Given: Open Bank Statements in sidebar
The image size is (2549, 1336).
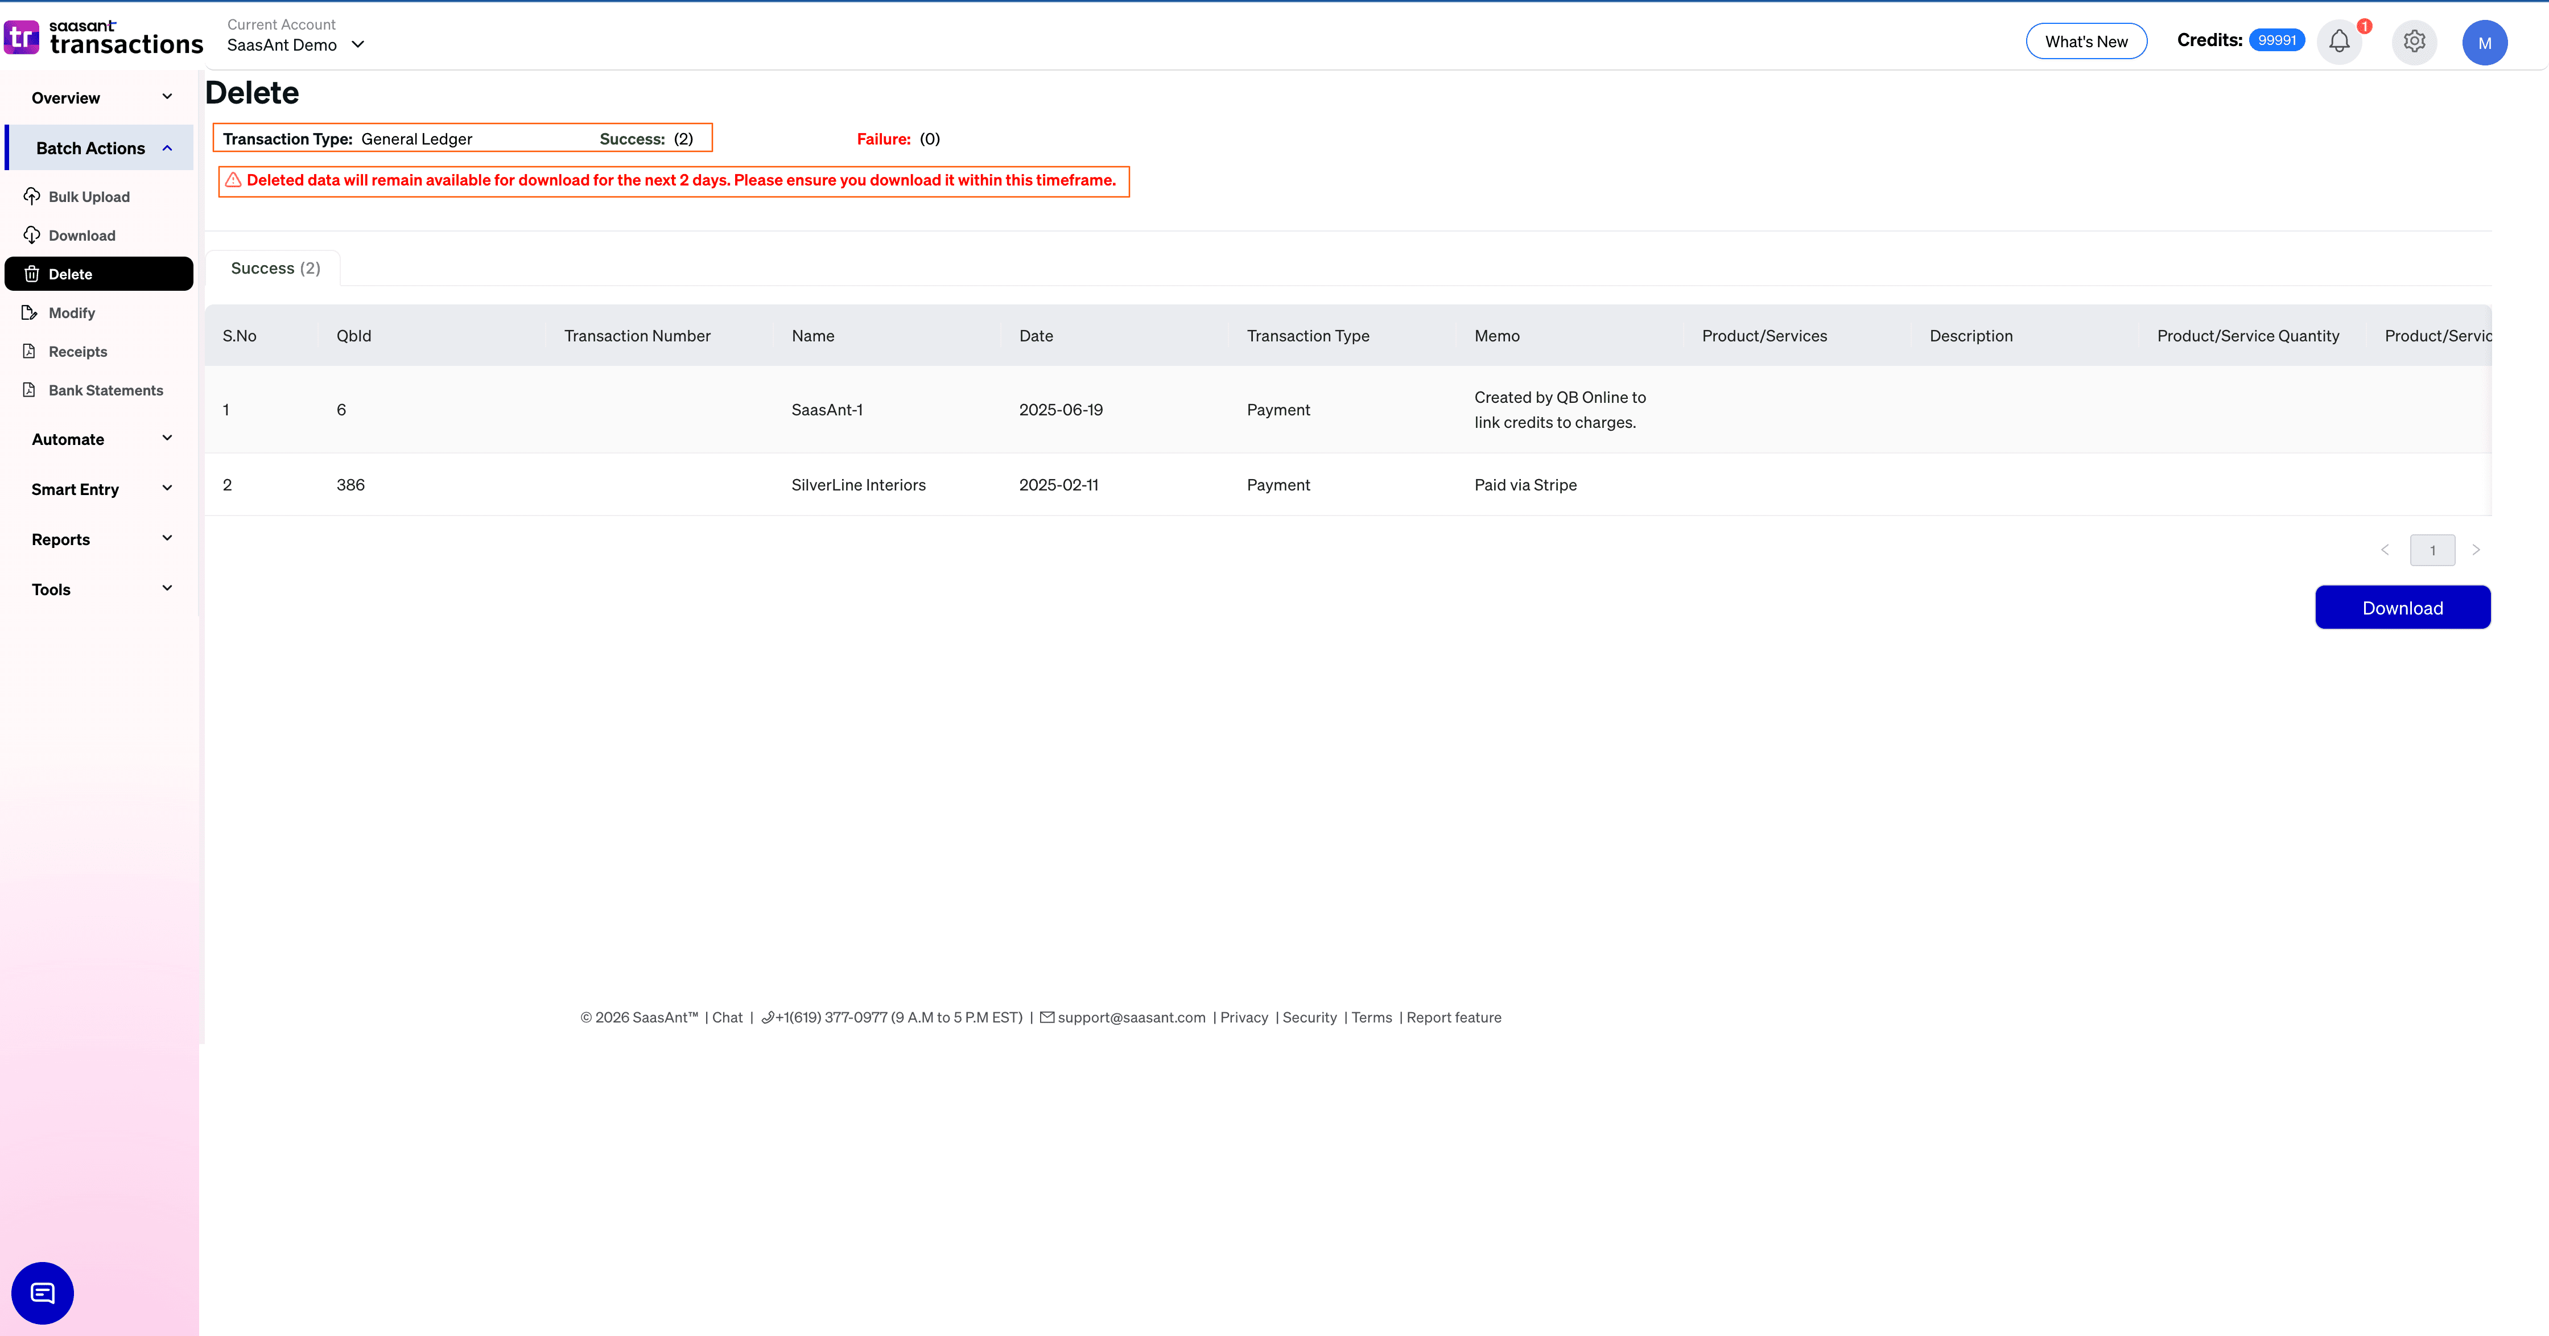Looking at the screenshot, I should coord(105,390).
